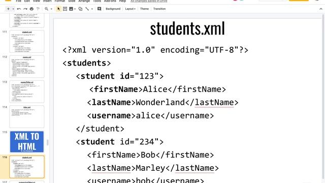Open the File menu
Screen dimensions: 325x183
18,1
